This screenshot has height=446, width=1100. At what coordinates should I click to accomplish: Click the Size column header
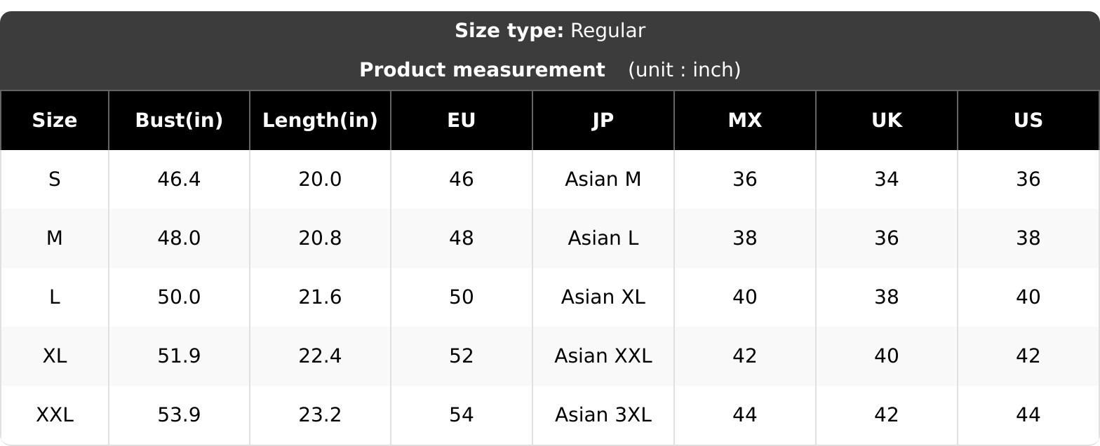click(x=55, y=121)
